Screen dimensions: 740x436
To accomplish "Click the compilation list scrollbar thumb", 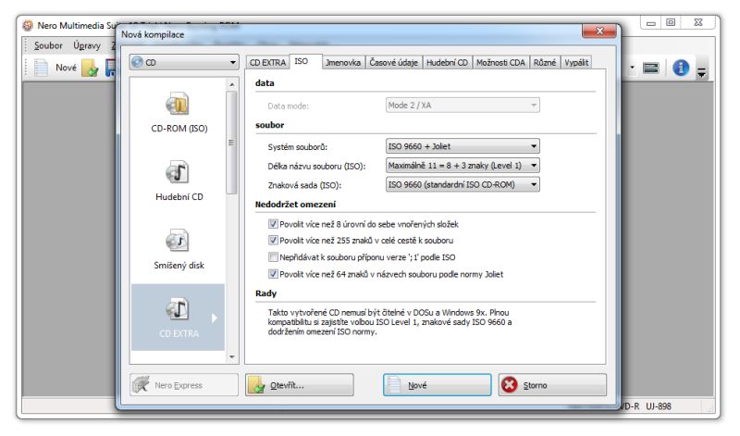I will click(x=231, y=143).
